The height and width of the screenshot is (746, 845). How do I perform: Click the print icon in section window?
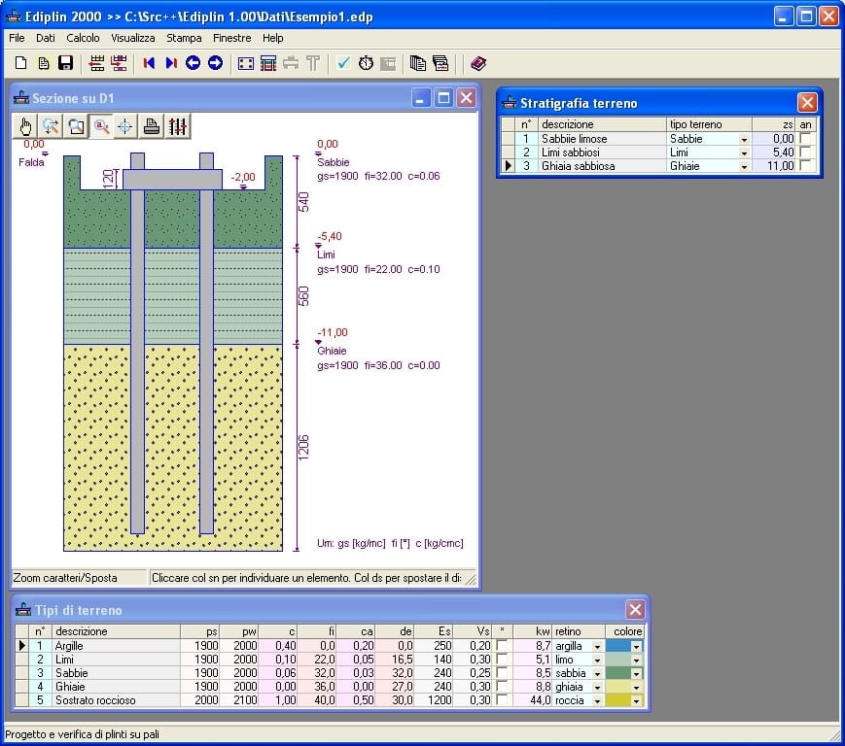click(152, 126)
